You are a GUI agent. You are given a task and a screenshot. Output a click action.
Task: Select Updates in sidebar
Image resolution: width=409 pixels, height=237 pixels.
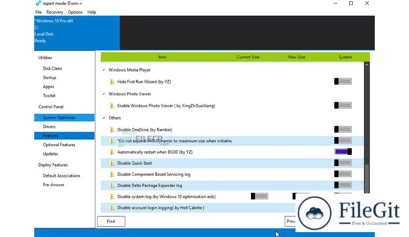pos(50,154)
